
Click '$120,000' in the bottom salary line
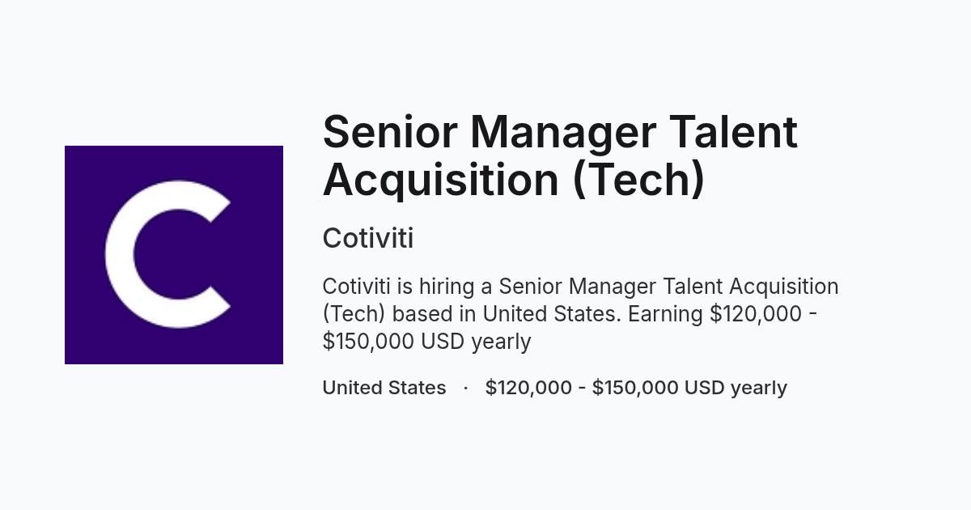[528, 388]
